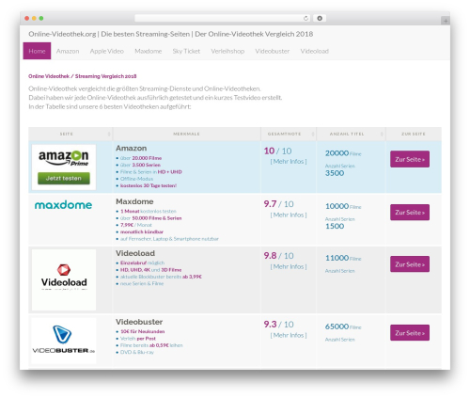This screenshot has width=470, height=398.
Task: Click the 9.8 / 10 Videoload rating
Action: (x=278, y=256)
